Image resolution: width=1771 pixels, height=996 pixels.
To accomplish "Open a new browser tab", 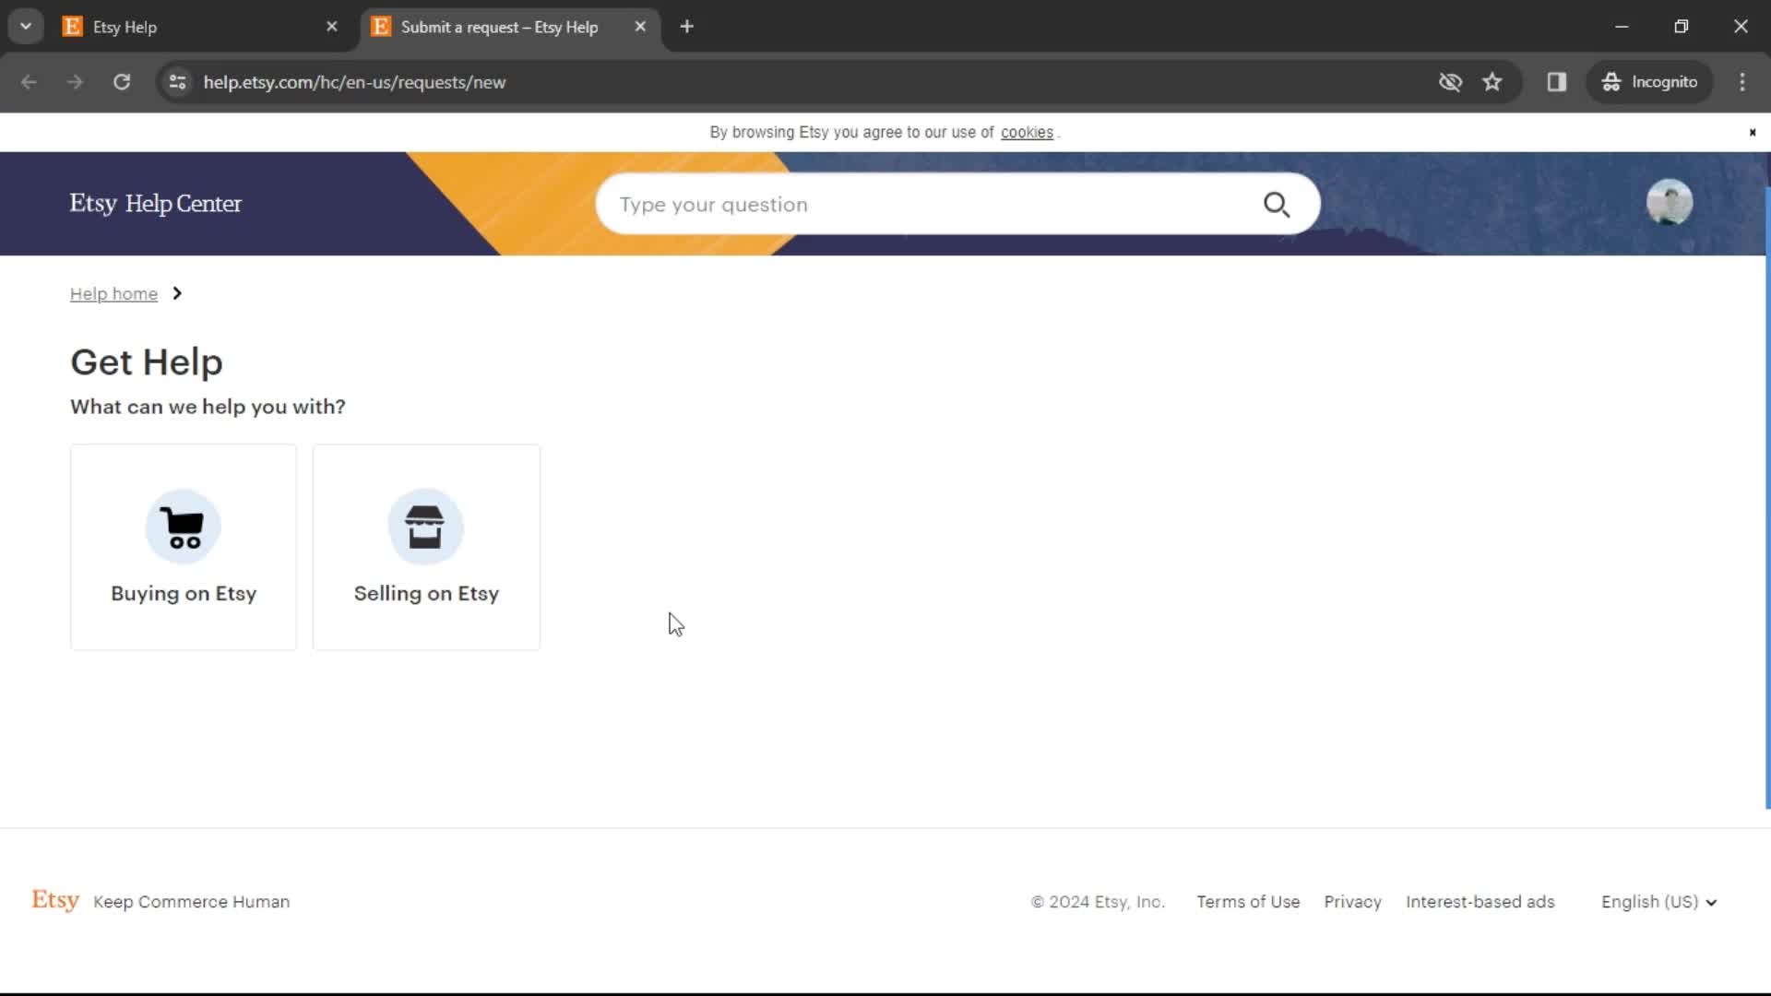I will (686, 27).
